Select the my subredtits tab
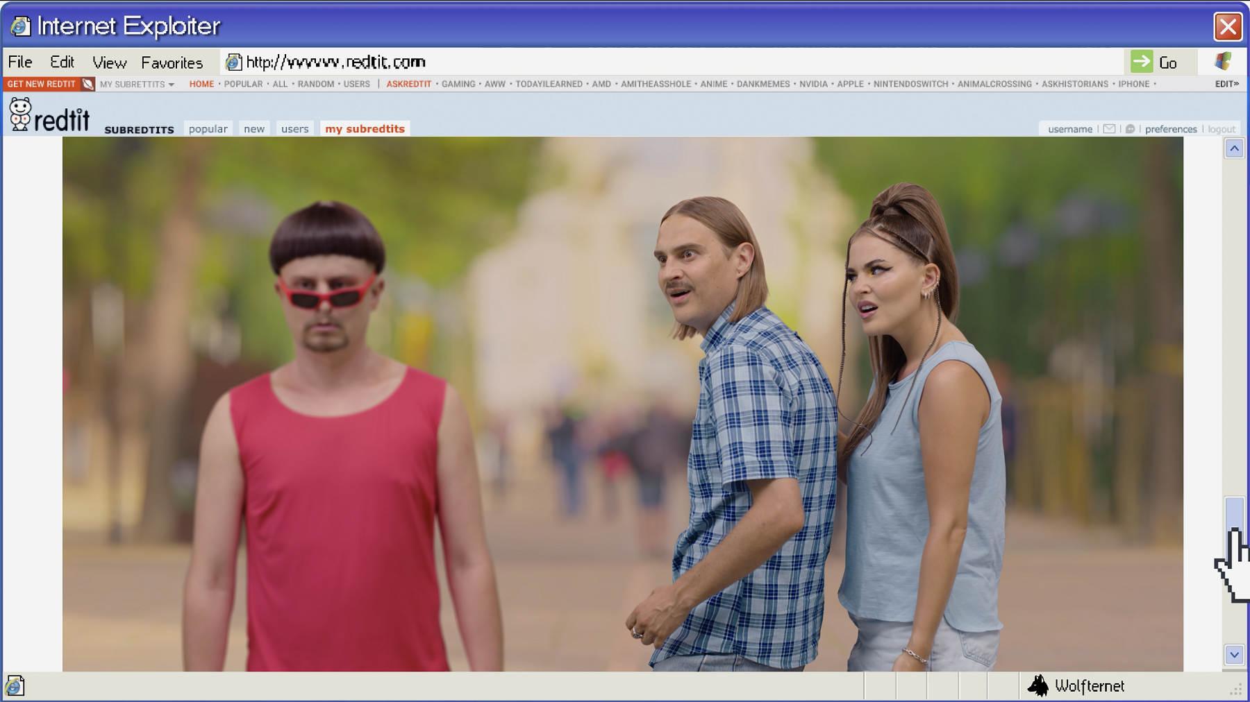 click(365, 129)
